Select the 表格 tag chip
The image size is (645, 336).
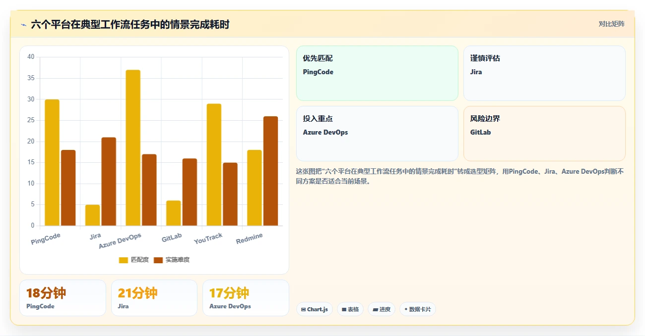(x=350, y=309)
